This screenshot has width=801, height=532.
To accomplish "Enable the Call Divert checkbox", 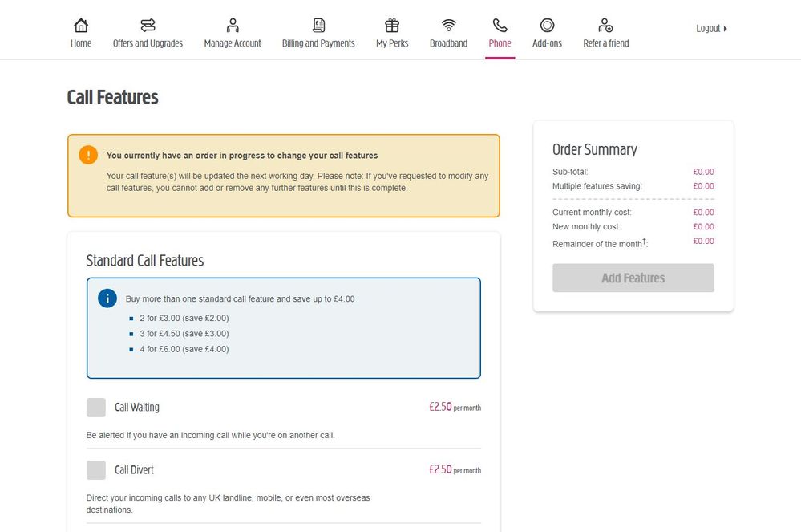I will click(96, 470).
